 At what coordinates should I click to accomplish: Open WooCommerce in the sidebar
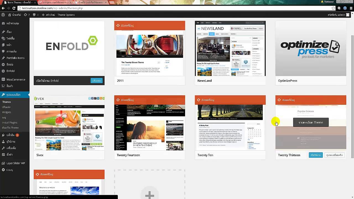15,79
